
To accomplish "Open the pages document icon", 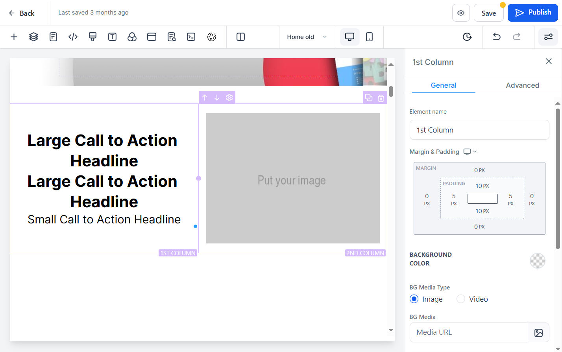I will 54,37.
